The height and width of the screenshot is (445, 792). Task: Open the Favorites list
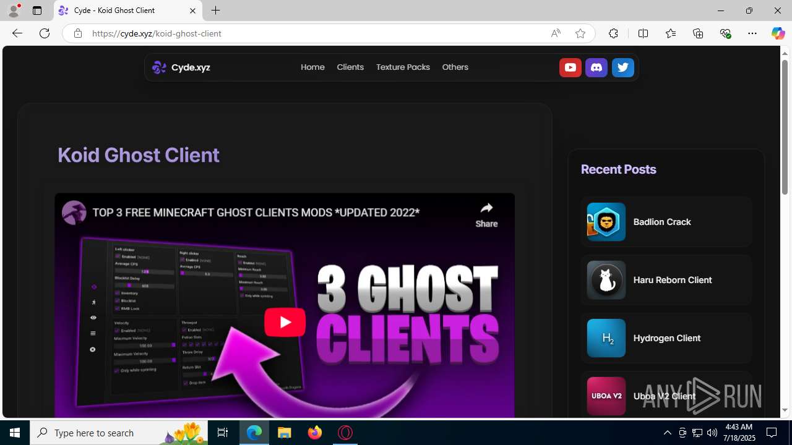(x=671, y=33)
